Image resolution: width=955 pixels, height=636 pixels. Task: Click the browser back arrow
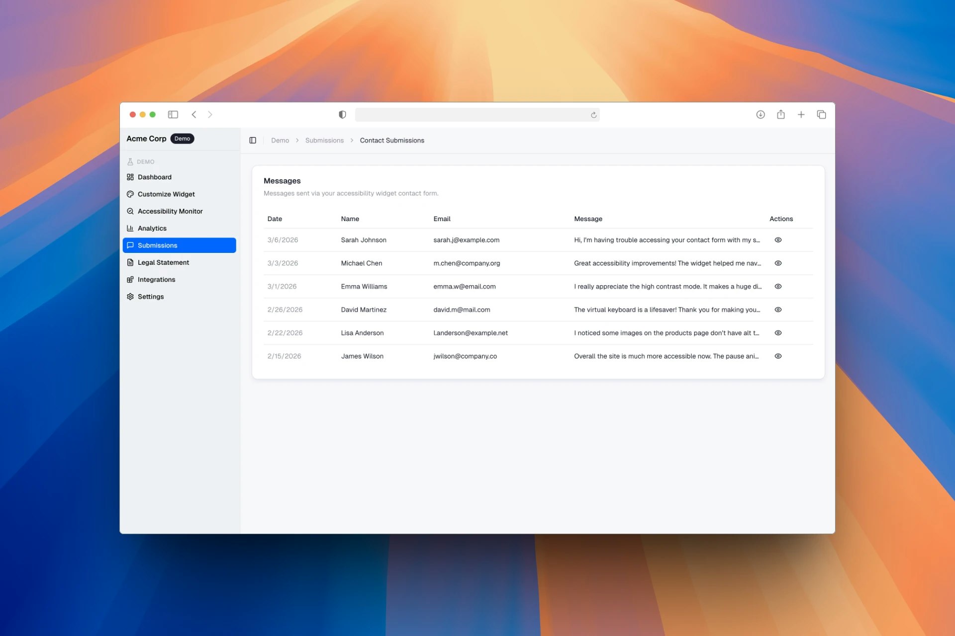click(x=194, y=115)
